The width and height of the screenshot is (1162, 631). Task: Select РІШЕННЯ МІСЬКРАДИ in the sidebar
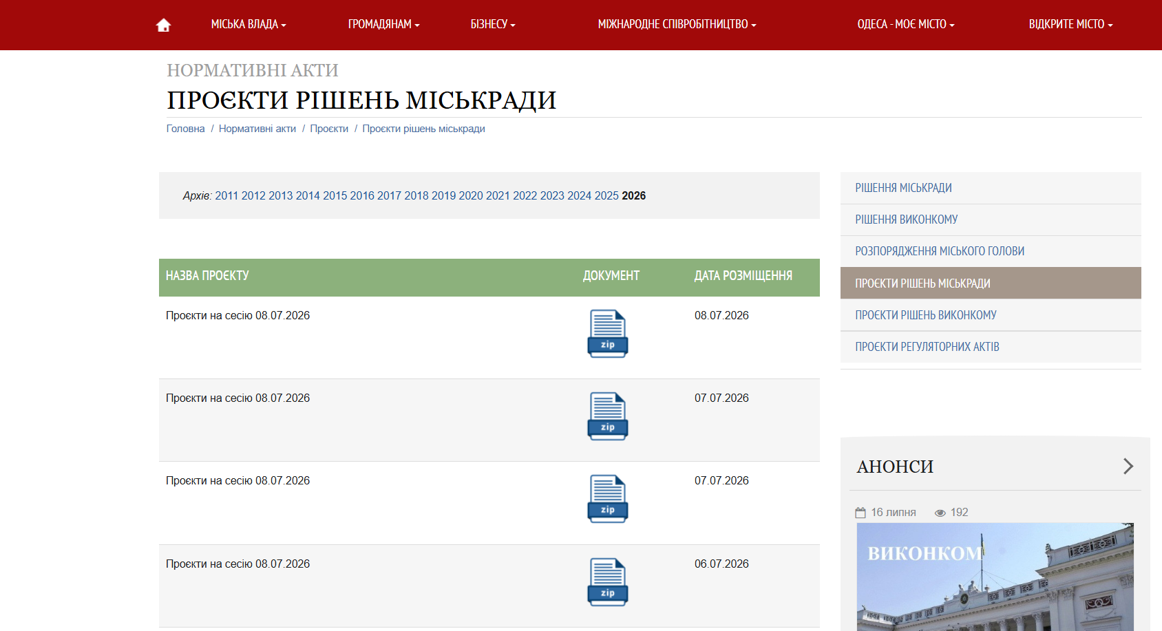(991, 188)
